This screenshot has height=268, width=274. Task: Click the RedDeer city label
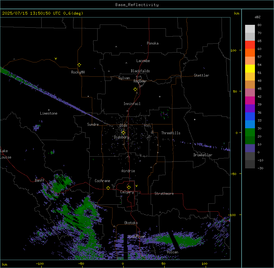(x=140, y=81)
